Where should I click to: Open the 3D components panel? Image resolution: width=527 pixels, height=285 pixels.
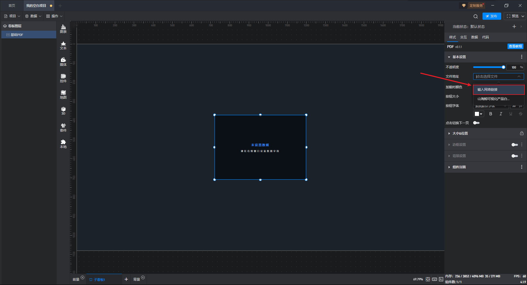point(63,111)
